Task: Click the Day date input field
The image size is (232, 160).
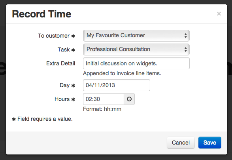Action: [x=117, y=85]
